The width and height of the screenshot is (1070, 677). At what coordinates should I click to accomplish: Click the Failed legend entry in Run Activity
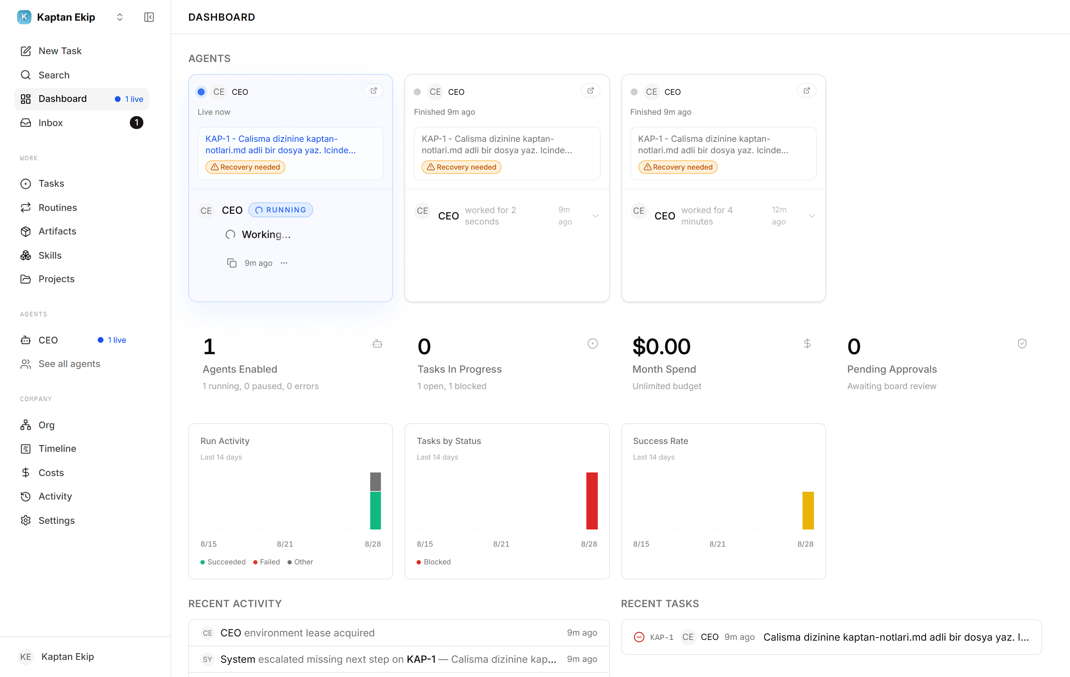(x=267, y=562)
